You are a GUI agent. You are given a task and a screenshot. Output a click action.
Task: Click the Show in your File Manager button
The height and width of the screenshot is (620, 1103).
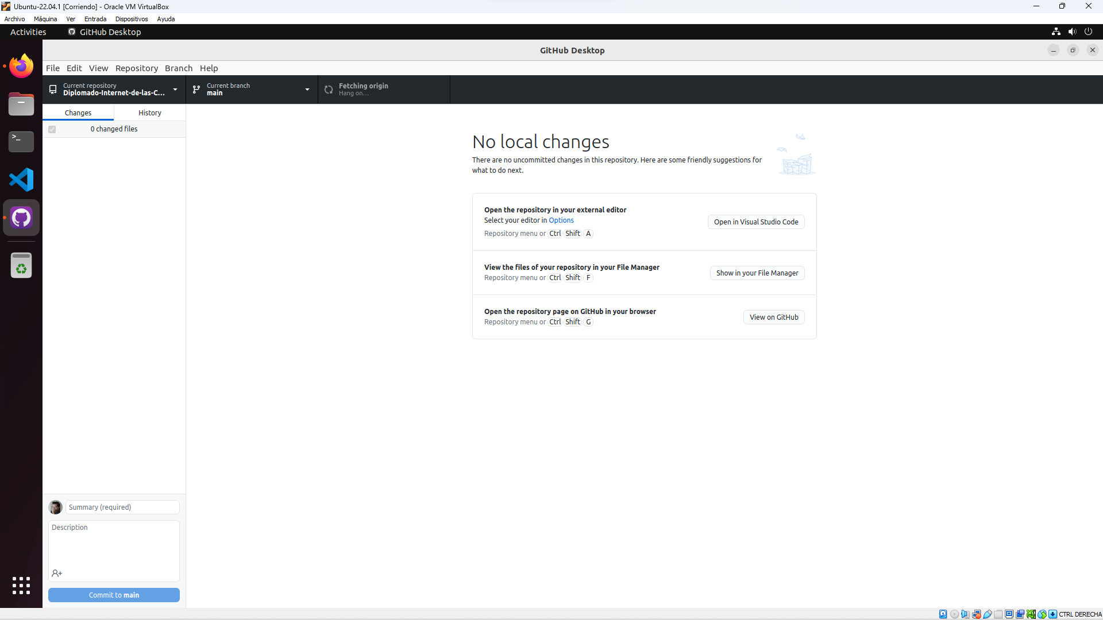757,273
